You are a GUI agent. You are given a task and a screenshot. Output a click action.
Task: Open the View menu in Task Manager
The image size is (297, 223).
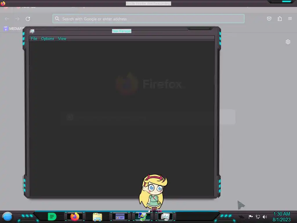[62, 39]
